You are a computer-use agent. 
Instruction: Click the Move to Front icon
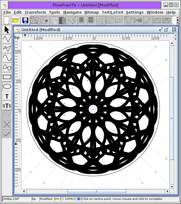[x=82, y=20]
